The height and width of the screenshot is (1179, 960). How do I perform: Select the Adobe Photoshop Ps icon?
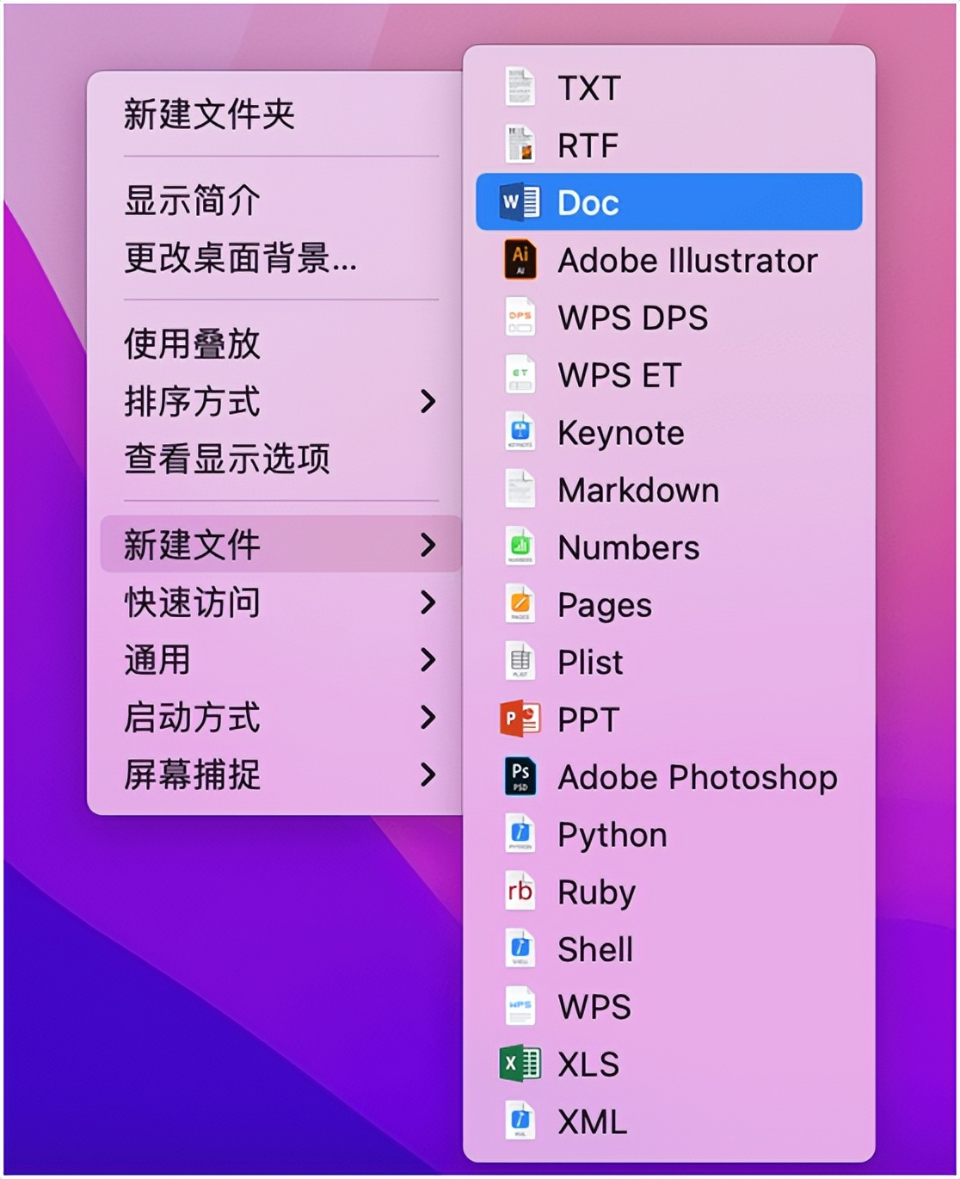click(x=520, y=776)
